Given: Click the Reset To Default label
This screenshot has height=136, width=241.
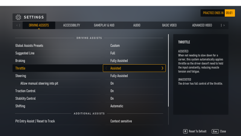Looking at the screenshot, I should (x=197, y=131).
